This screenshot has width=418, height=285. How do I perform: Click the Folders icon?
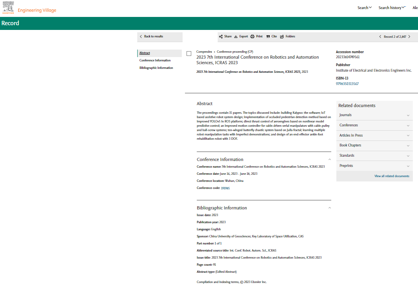[x=282, y=37]
